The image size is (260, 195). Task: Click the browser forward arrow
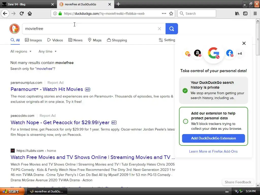point(13,13)
